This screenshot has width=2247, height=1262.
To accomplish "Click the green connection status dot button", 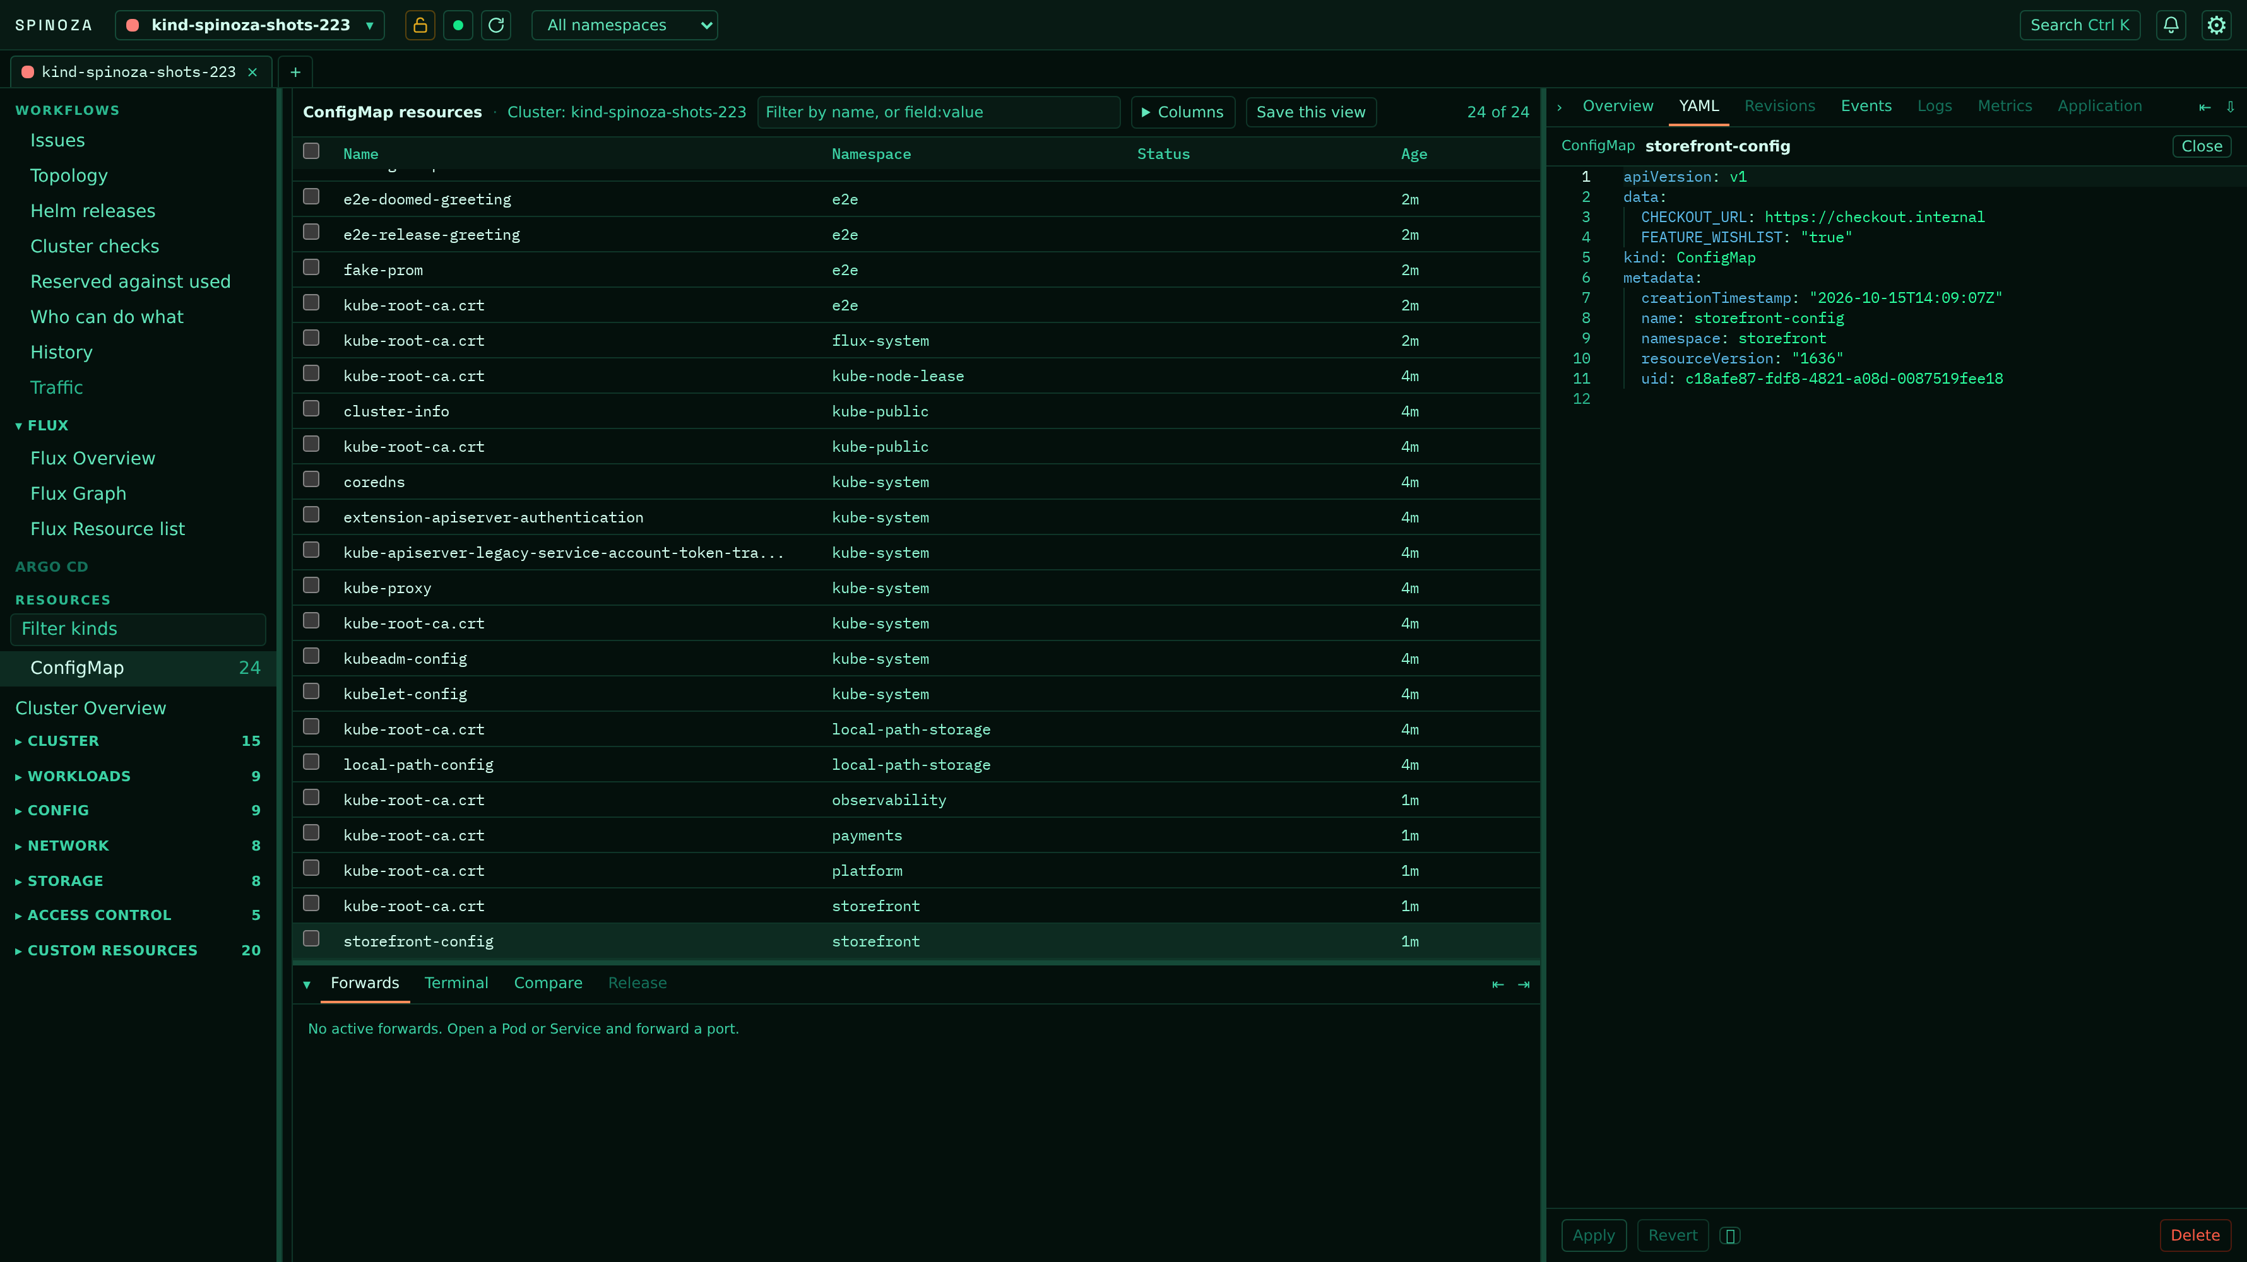I will (x=458, y=25).
